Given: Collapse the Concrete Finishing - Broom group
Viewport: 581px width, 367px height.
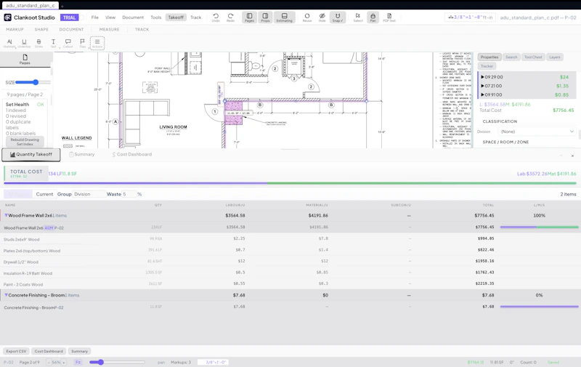Looking at the screenshot, I should pyautogui.click(x=7, y=296).
